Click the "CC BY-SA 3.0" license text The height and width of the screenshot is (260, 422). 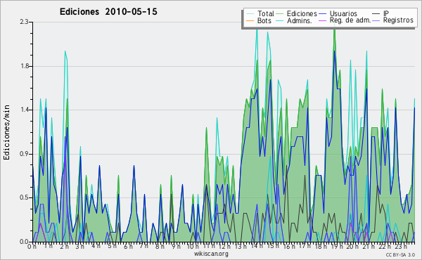coord(400,255)
